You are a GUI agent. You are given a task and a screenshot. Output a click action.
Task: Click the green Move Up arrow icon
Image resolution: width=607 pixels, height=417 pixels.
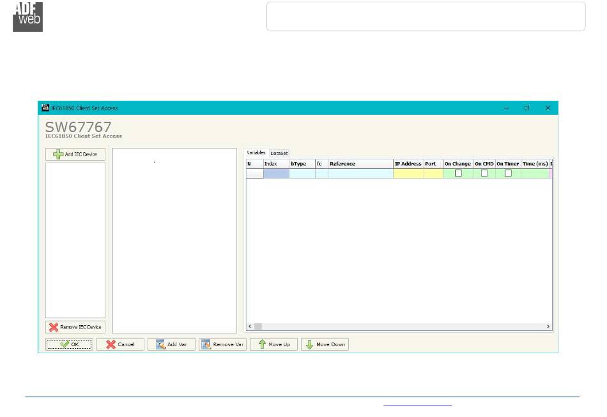click(261, 344)
